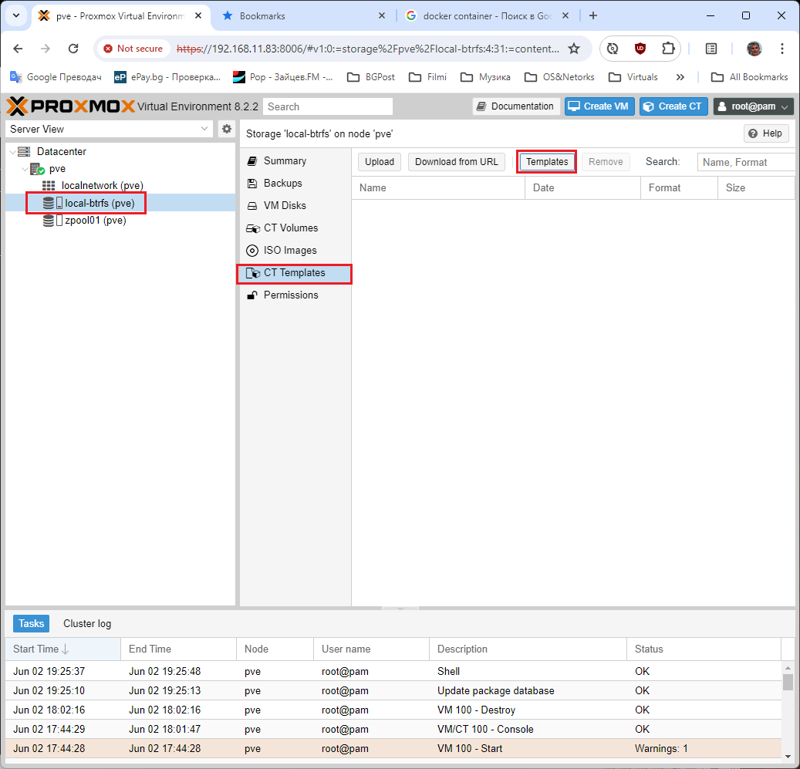Sort by the Date column

(x=582, y=187)
